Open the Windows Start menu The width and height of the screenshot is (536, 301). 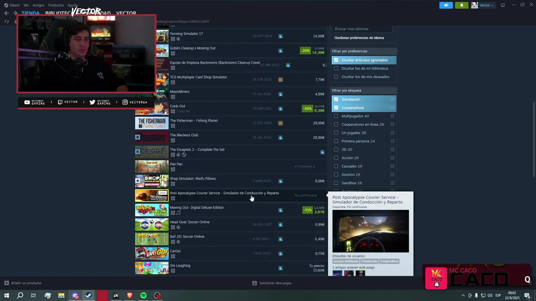pos(7,296)
